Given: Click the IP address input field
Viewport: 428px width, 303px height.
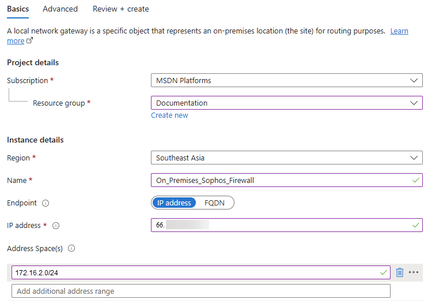Looking at the screenshot, I should click(282, 225).
